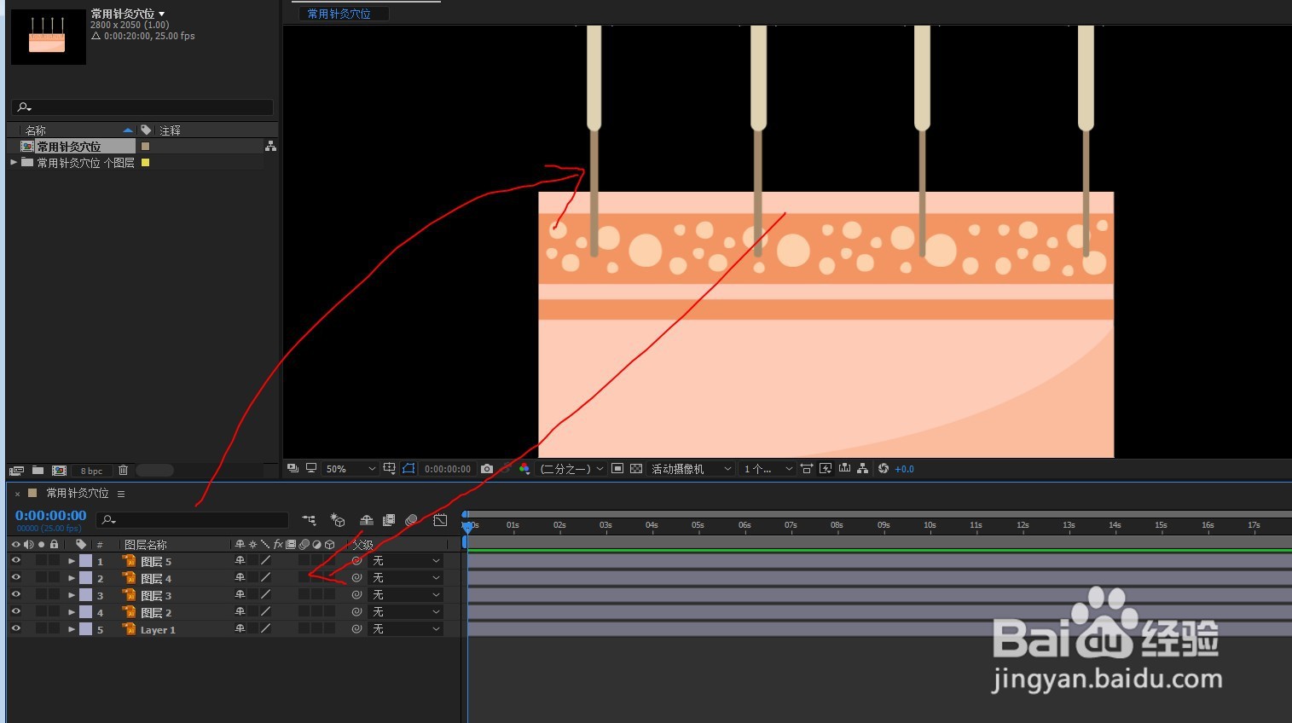The image size is (1292, 723).
Task: Open the show channel RGB color icon
Action: pos(524,469)
